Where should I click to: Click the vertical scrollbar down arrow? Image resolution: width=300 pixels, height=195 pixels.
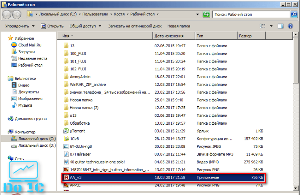point(295,188)
